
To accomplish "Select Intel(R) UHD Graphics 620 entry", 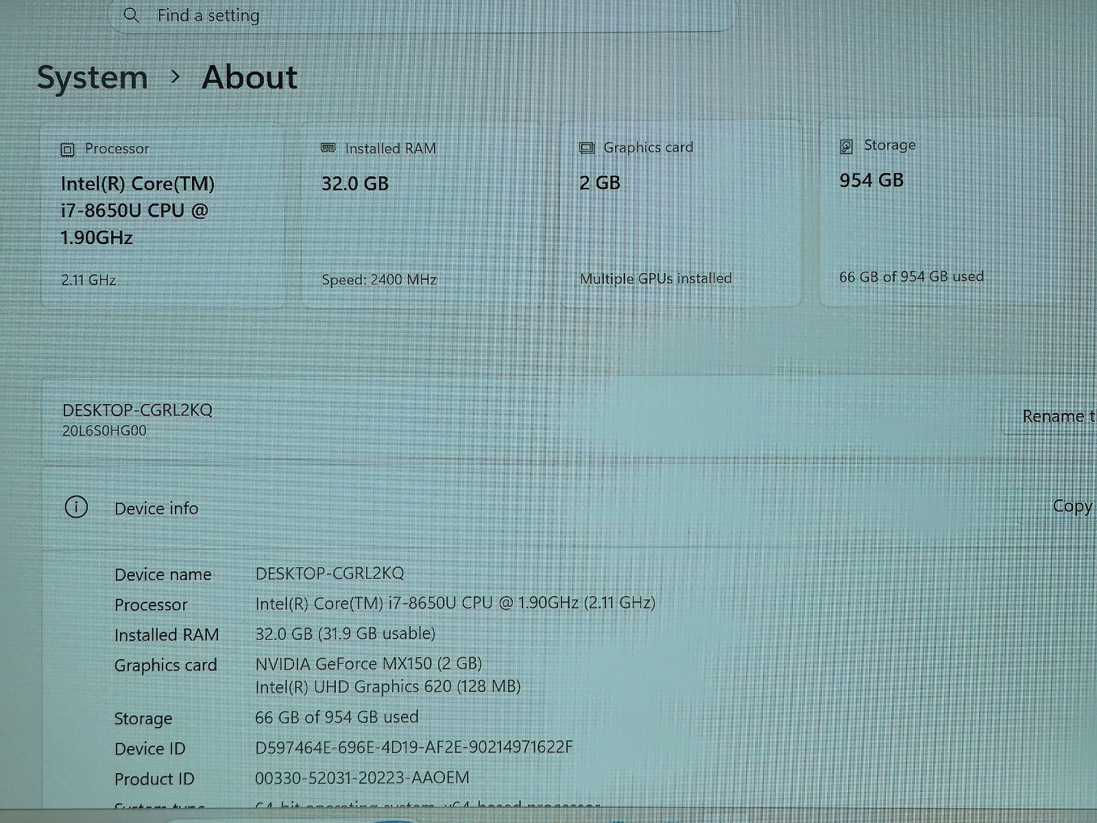I will point(388,687).
